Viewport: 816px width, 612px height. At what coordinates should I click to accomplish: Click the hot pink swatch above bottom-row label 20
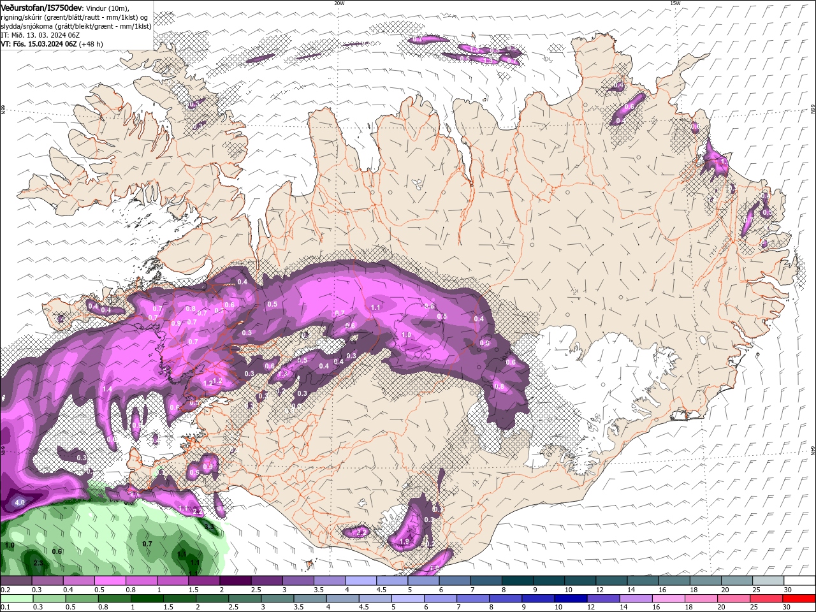[x=734, y=599]
